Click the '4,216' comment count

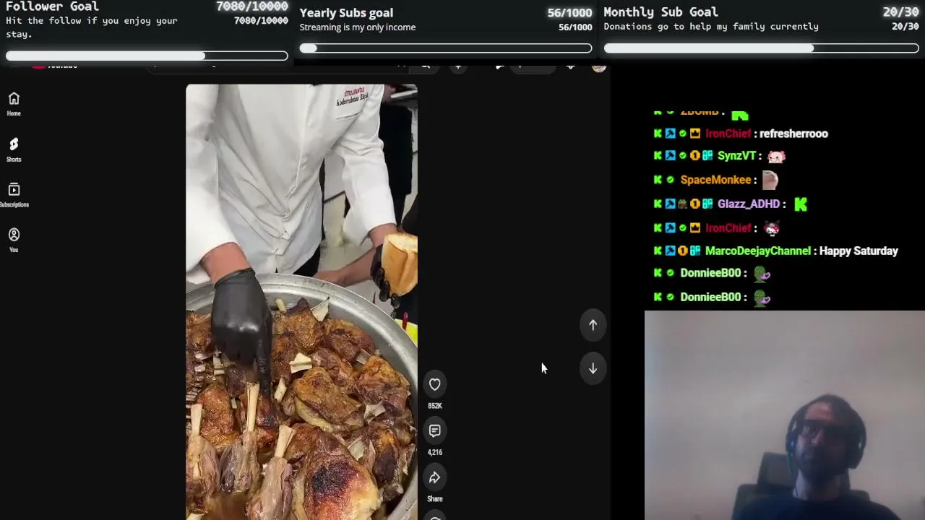click(x=434, y=452)
